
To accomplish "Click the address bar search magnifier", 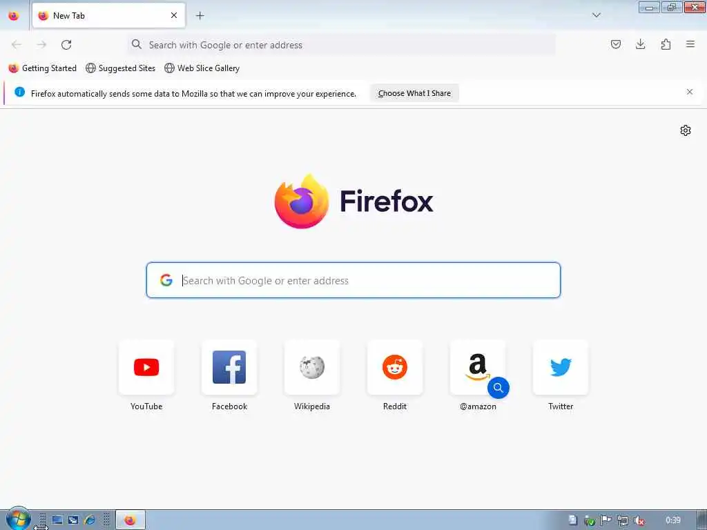I will pyautogui.click(x=136, y=44).
